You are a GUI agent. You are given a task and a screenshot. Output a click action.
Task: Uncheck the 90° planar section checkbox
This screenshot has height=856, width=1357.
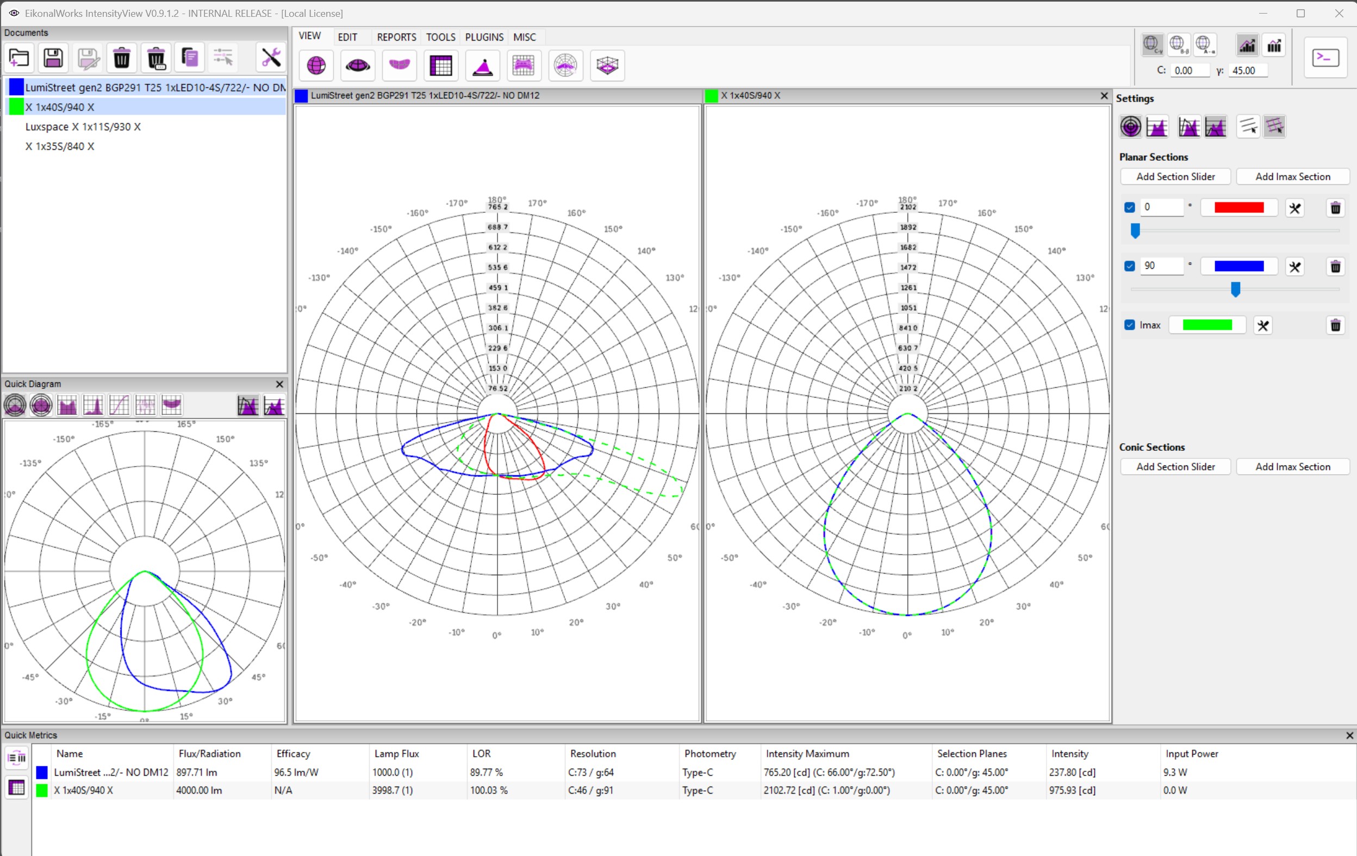point(1129,266)
